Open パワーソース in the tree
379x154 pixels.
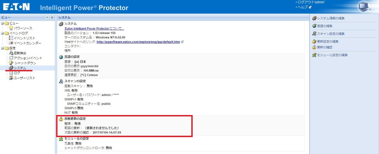23,28
